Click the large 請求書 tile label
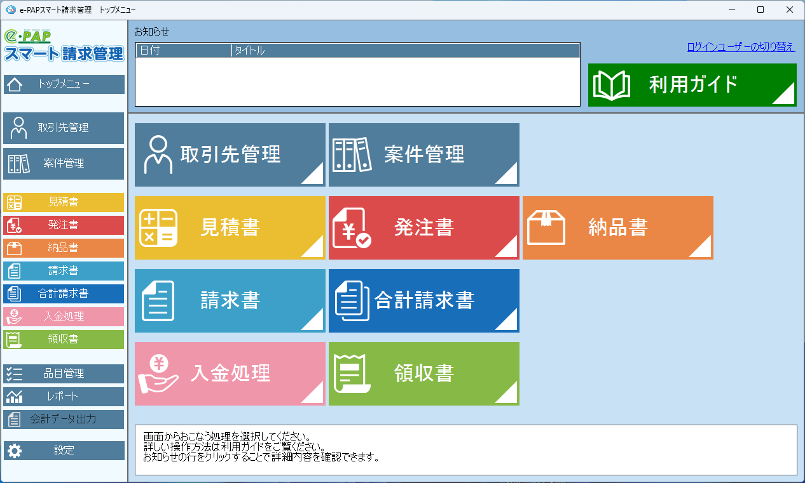Image resolution: width=805 pixels, height=483 pixels. tap(230, 300)
